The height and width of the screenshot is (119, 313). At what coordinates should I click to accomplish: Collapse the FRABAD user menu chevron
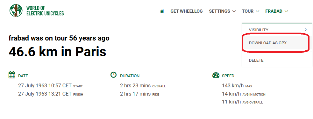pos(286,11)
